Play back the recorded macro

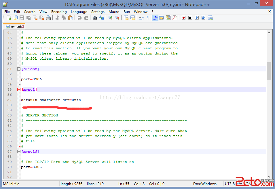pyautogui.click(x=197, y=18)
